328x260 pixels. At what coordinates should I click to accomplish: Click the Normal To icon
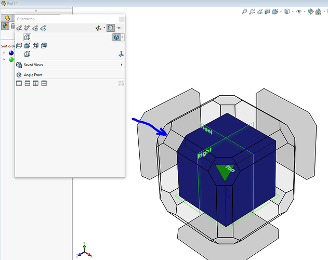(121, 54)
